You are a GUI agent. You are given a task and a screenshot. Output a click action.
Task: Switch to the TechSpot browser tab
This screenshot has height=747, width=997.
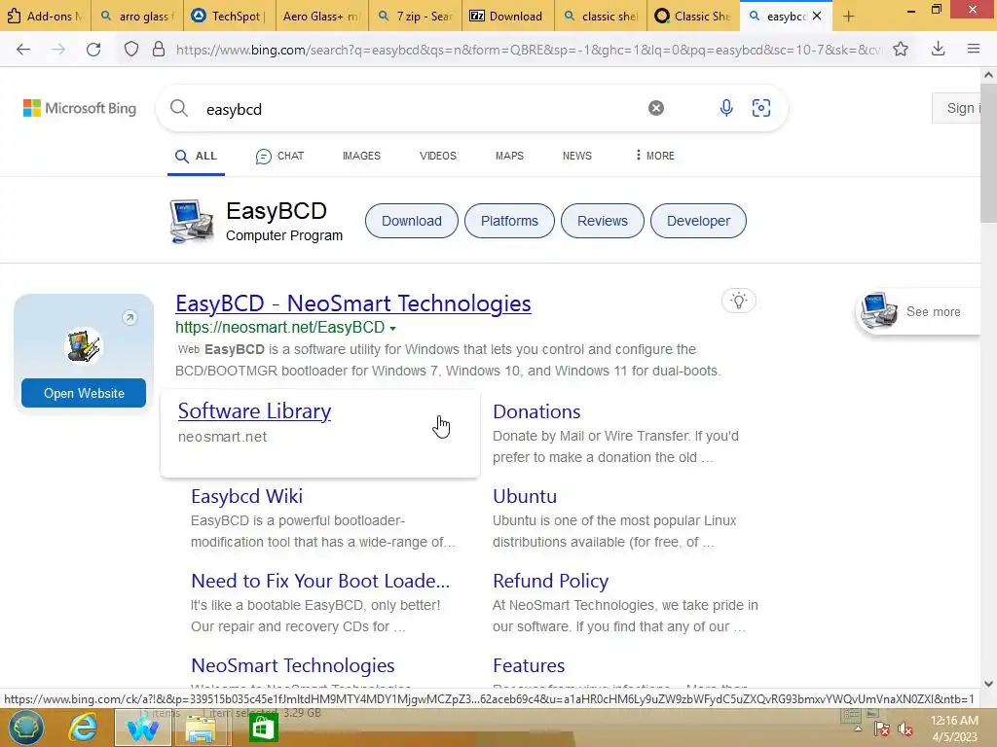pyautogui.click(x=230, y=16)
